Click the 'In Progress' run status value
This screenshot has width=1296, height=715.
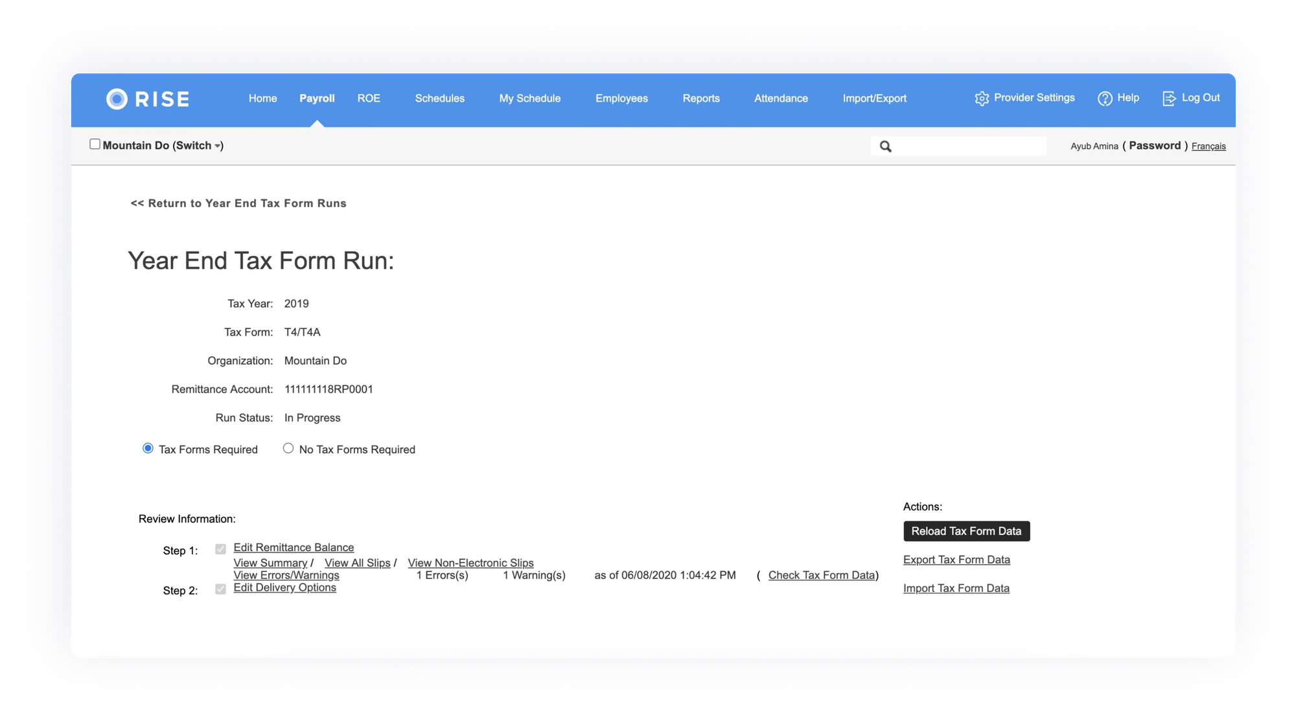(x=312, y=418)
